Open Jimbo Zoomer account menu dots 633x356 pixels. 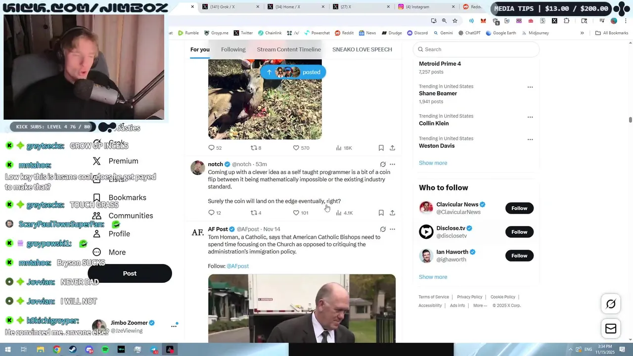point(174,326)
